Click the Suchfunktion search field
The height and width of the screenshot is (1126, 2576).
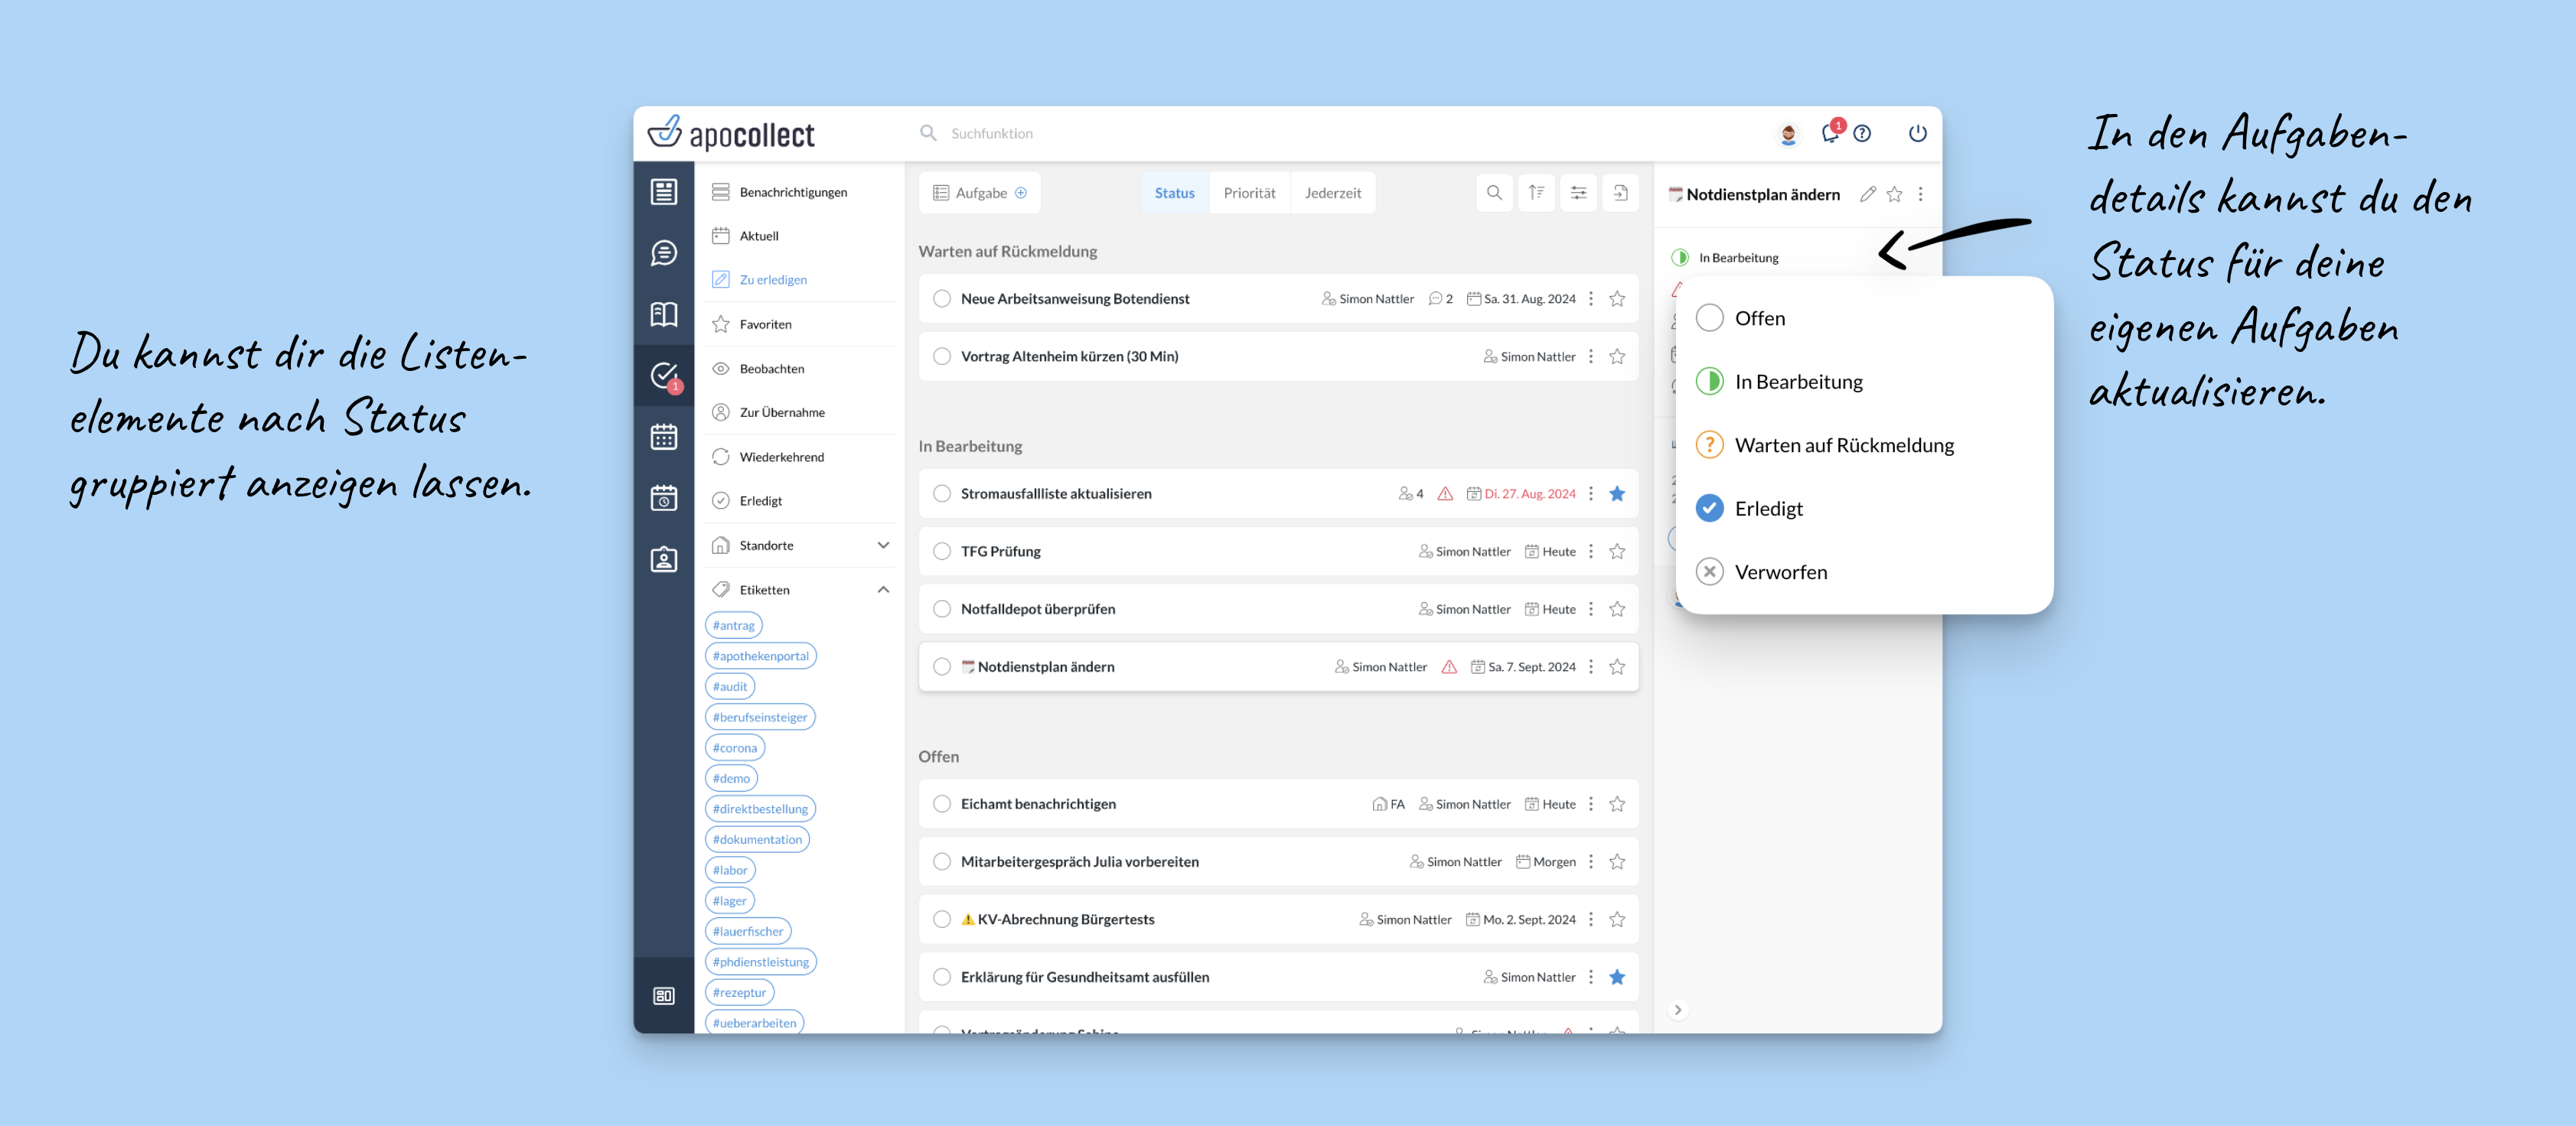(x=991, y=133)
